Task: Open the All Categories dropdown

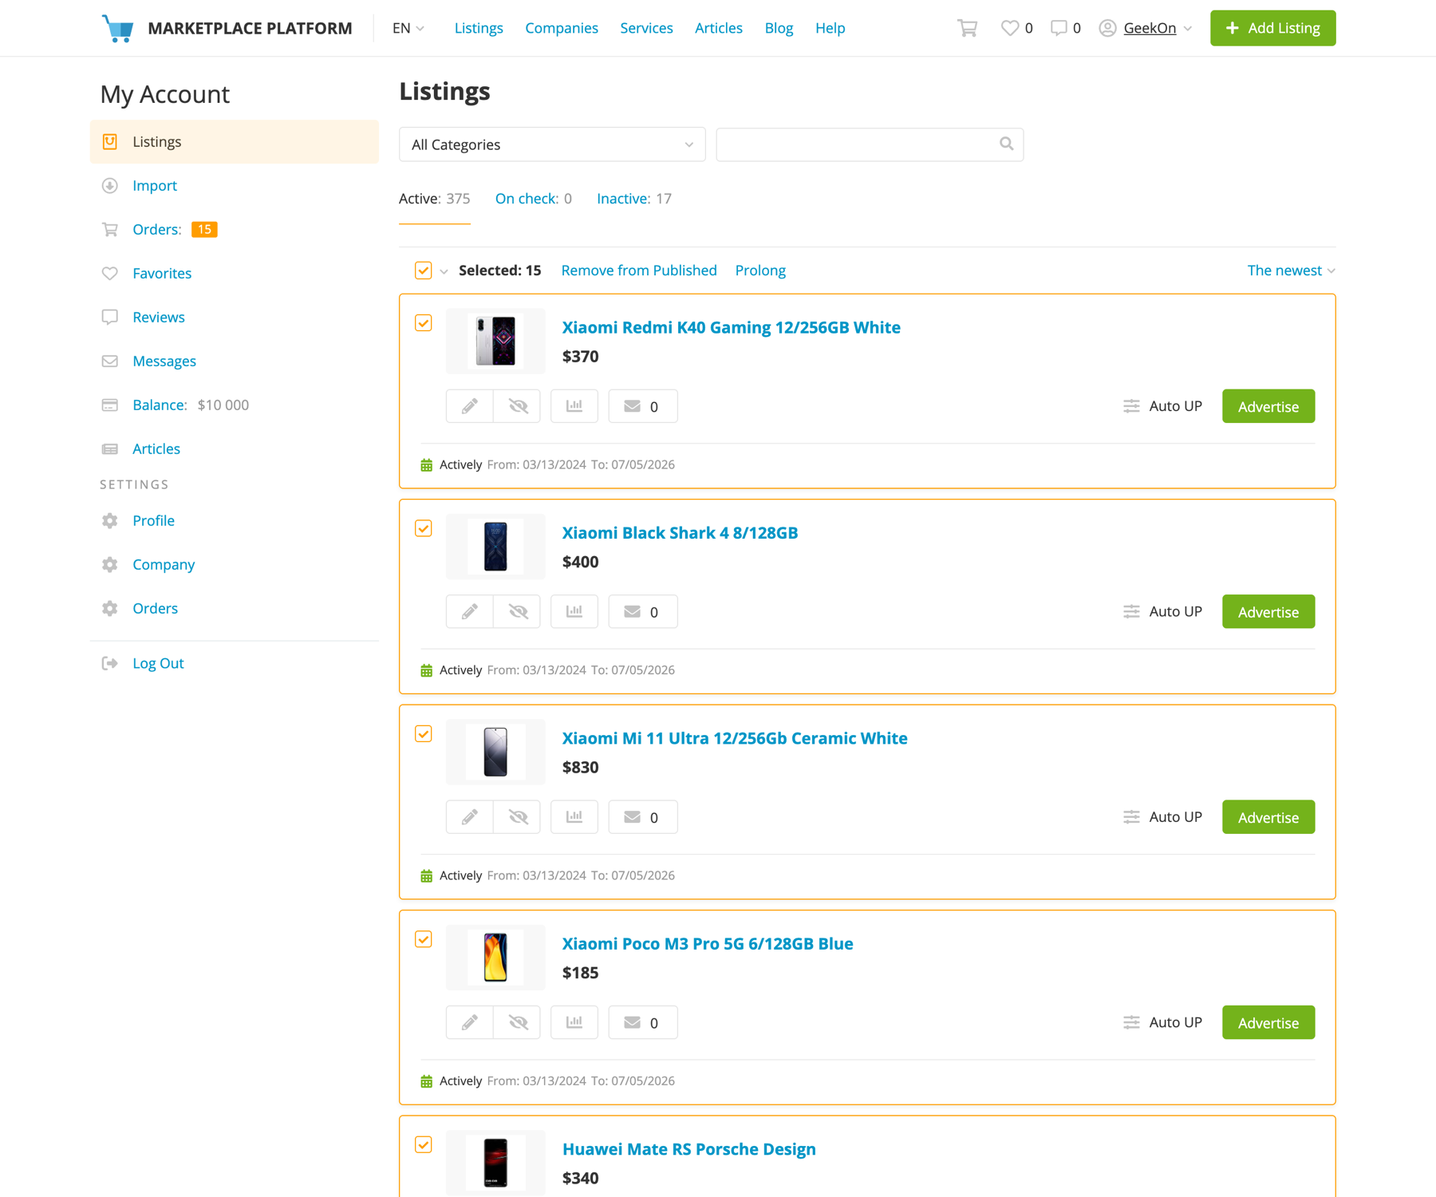Action: tap(552, 144)
